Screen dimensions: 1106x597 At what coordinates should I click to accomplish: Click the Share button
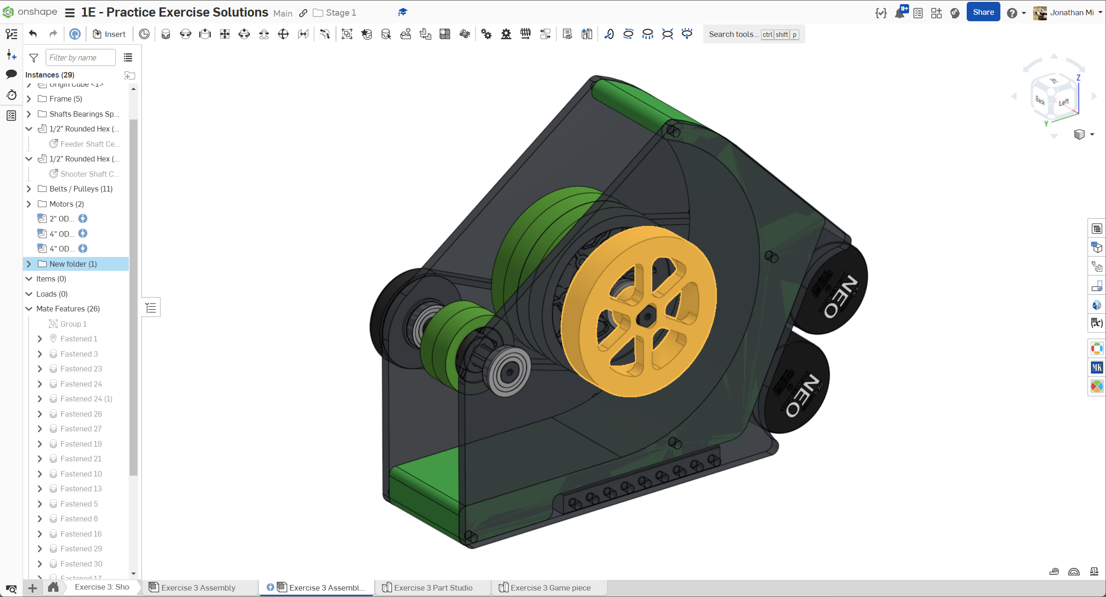[983, 12]
